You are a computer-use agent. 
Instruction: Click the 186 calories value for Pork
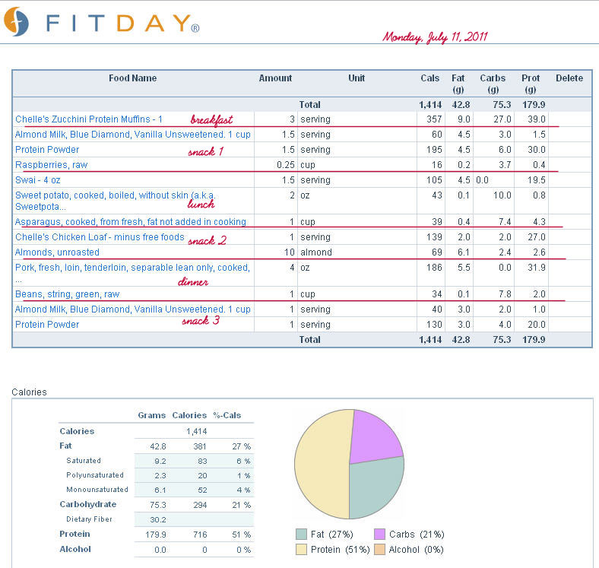tap(434, 268)
